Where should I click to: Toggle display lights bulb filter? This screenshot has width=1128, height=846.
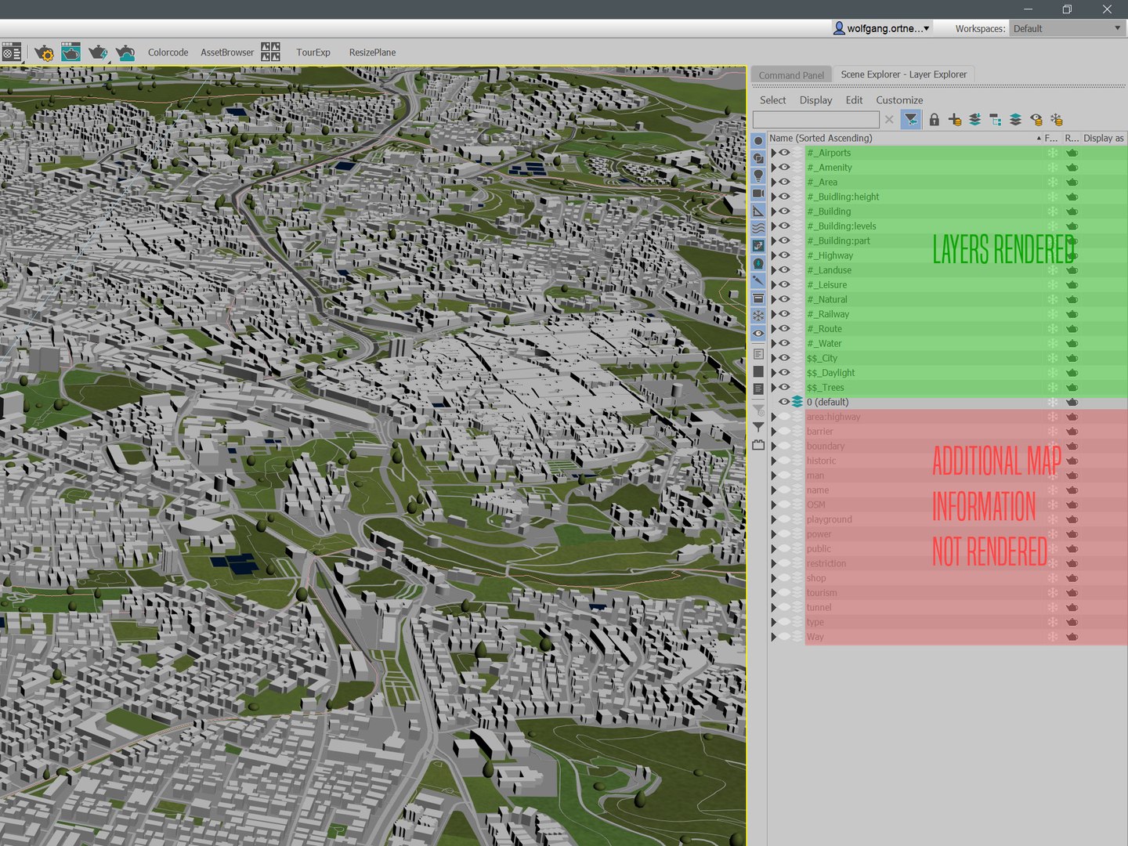(x=758, y=175)
